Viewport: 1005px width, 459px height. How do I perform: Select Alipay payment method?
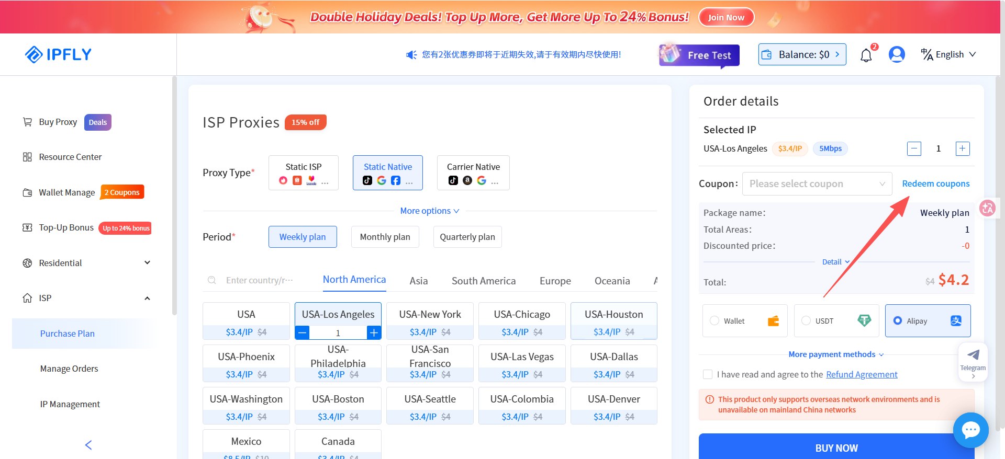928,320
